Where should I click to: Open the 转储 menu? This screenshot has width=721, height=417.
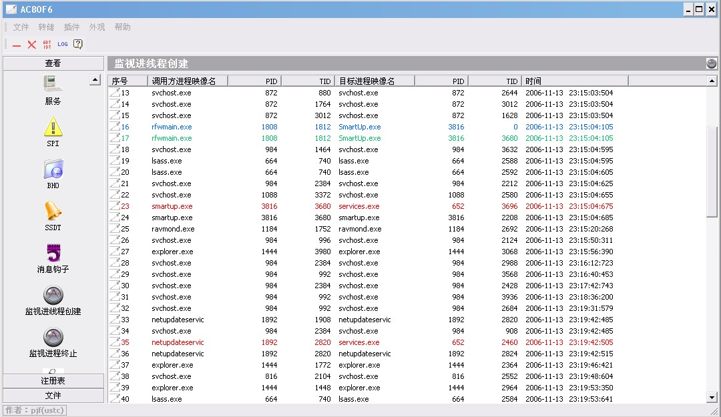pos(46,27)
